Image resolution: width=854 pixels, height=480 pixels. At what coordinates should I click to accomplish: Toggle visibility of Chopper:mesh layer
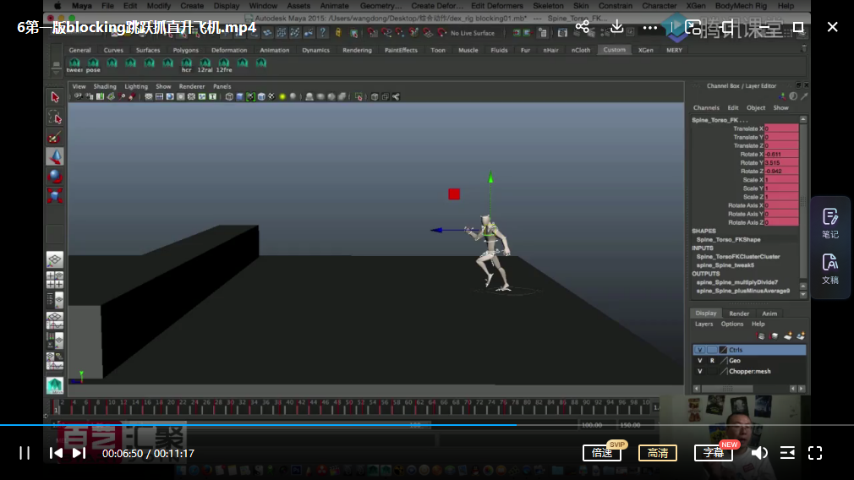click(x=700, y=371)
